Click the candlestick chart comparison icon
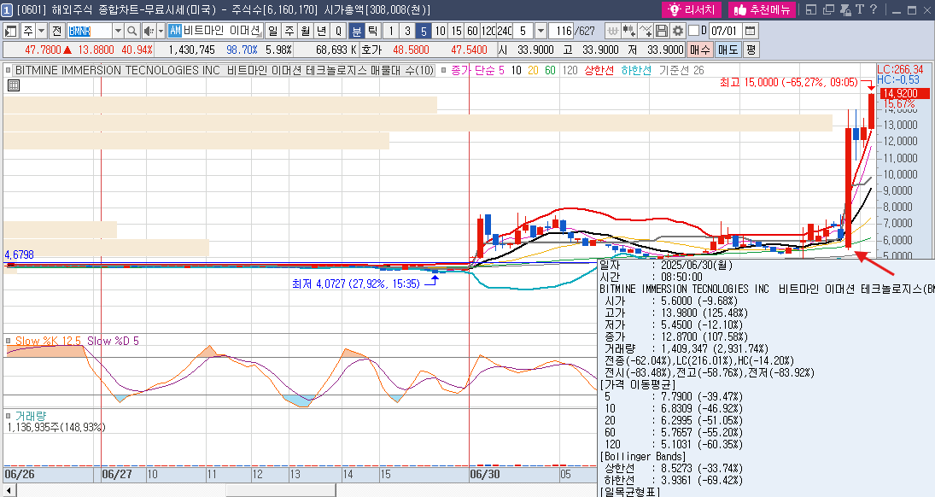Viewport: 935px width, 497px height. [x=628, y=31]
